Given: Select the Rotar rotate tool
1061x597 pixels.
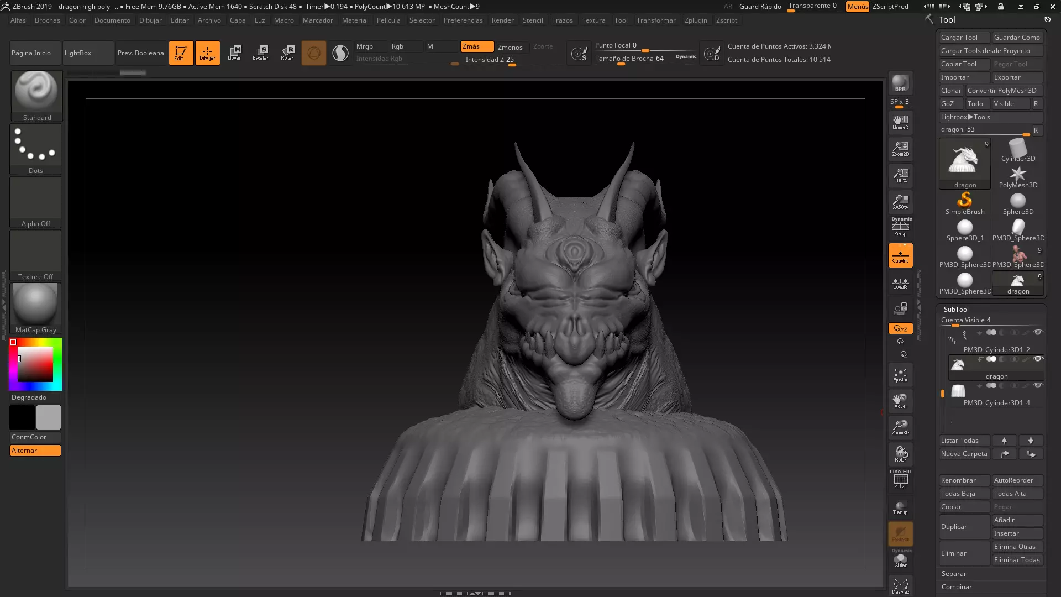Looking at the screenshot, I should [287, 53].
